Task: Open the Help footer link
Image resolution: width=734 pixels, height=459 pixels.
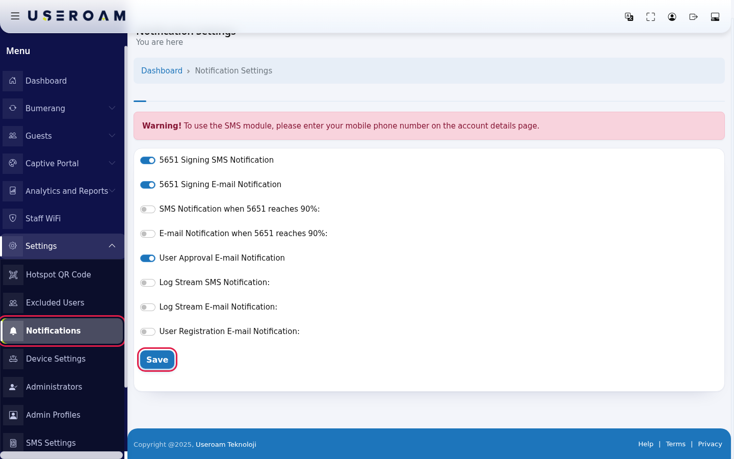Action: click(x=645, y=444)
